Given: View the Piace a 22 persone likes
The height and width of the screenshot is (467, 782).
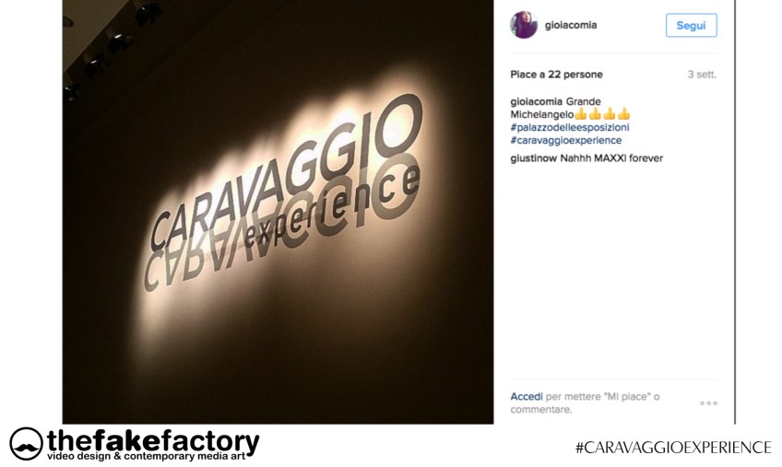Looking at the screenshot, I should (x=556, y=75).
